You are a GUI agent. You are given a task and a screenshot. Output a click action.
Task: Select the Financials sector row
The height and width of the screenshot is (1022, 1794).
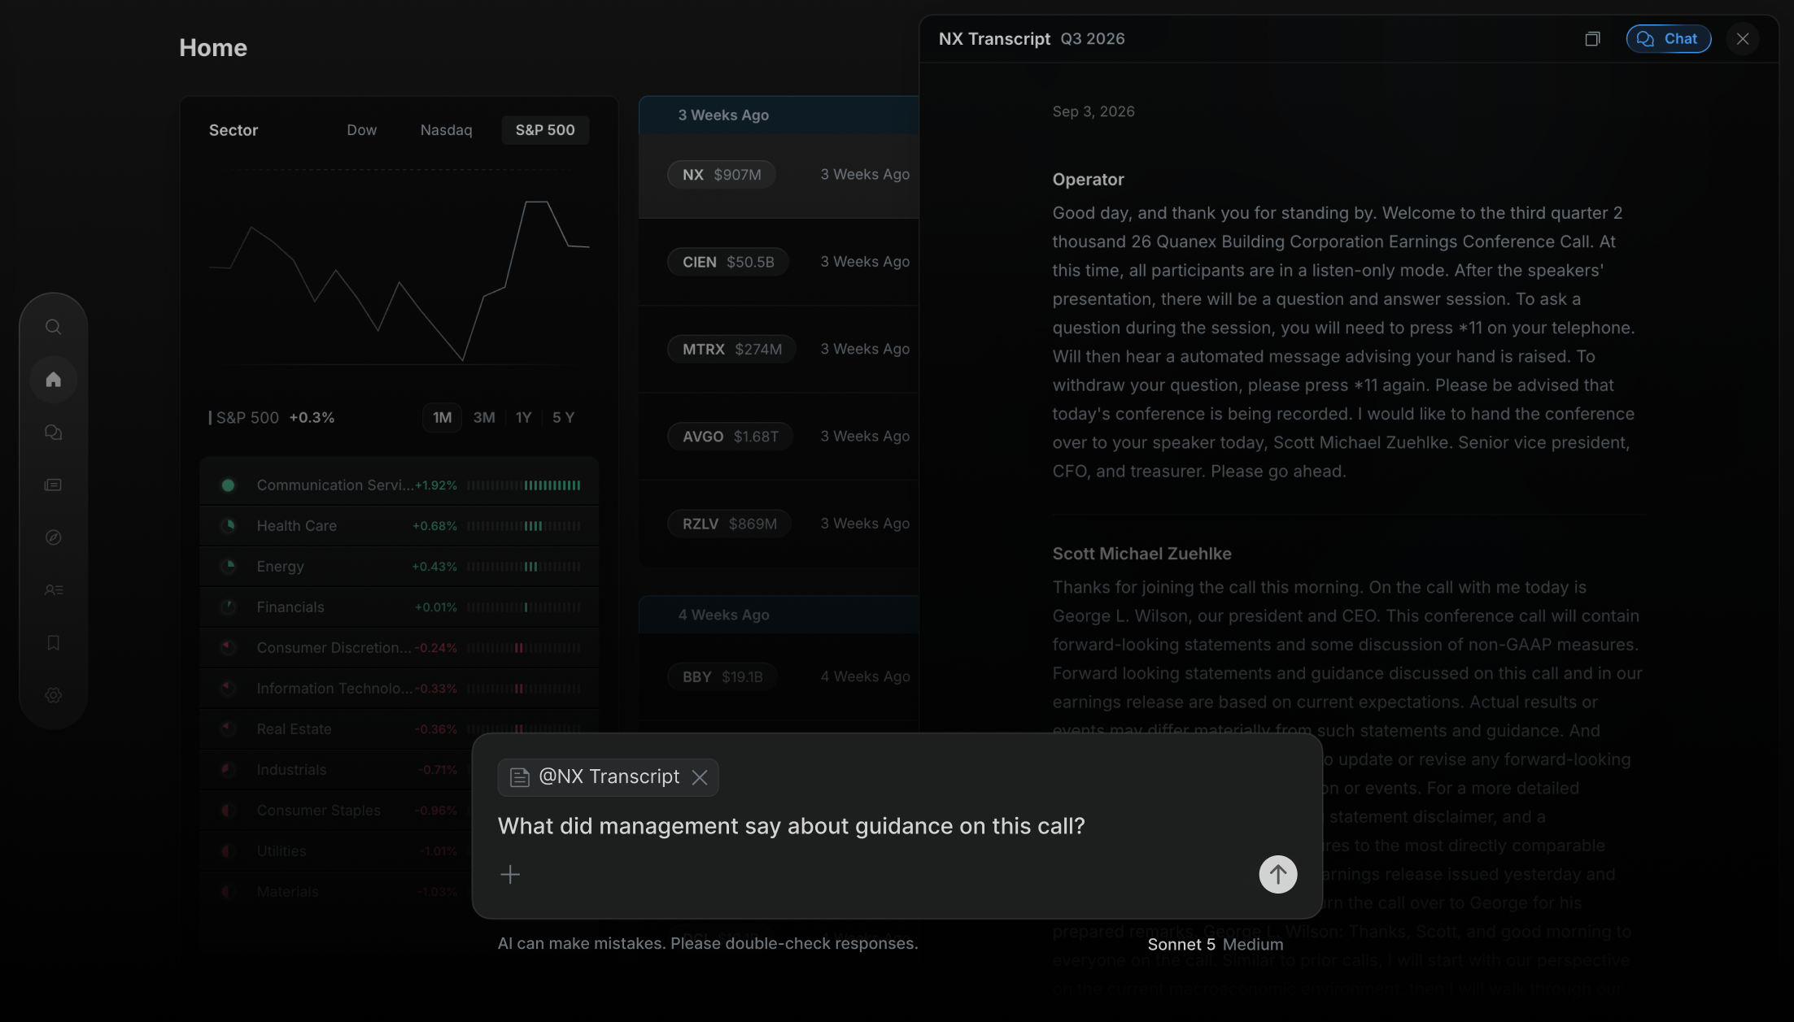[399, 607]
